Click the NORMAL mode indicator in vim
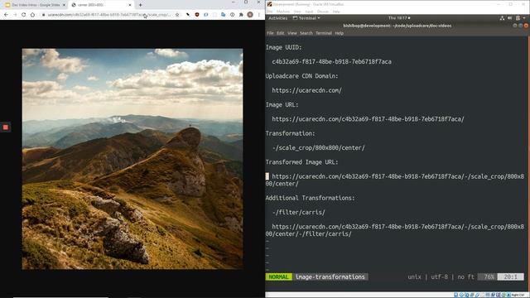This screenshot has height=298, width=530. coord(278,276)
